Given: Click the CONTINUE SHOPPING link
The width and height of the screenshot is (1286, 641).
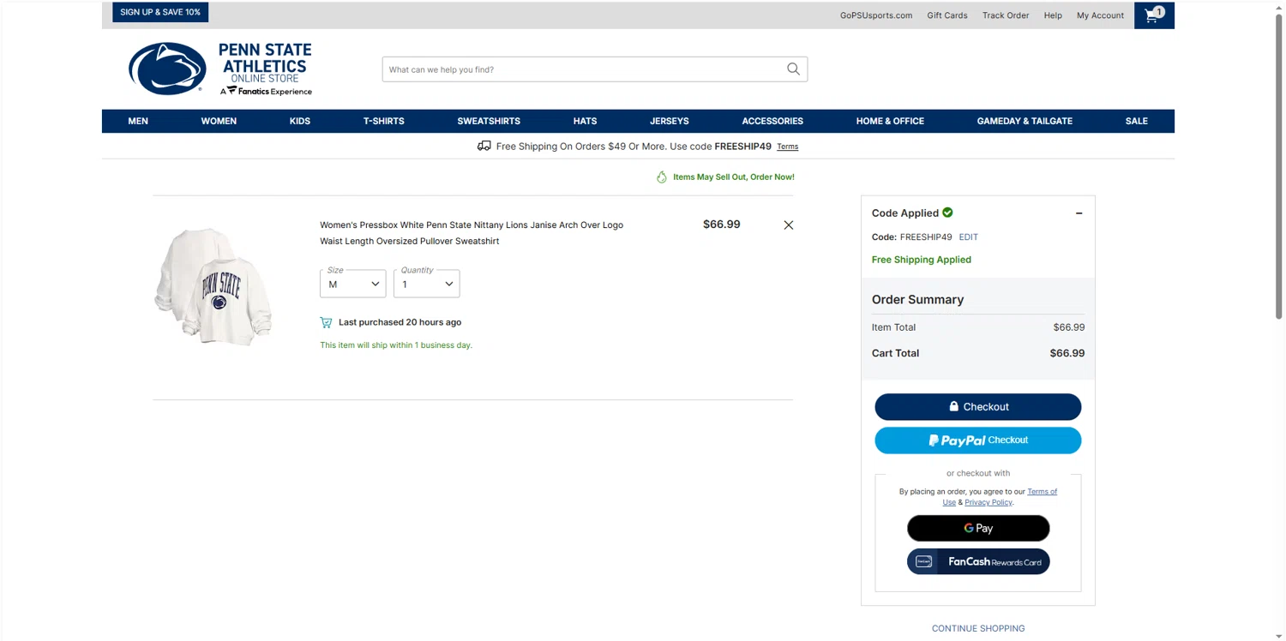Looking at the screenshot, I should (978, 628).
